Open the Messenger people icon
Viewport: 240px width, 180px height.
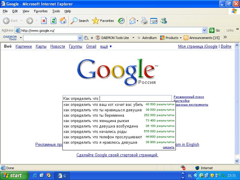163,21
